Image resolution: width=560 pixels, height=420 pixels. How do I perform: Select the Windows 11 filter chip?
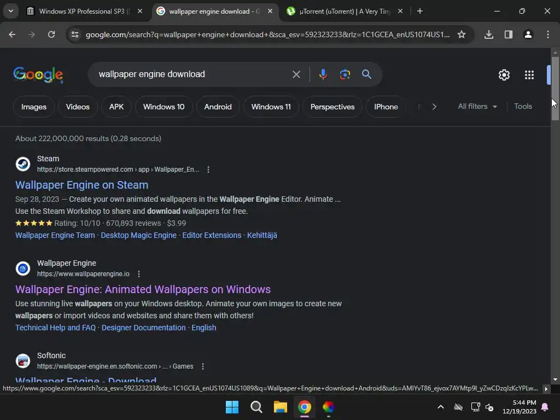click(x=271, y=107)
